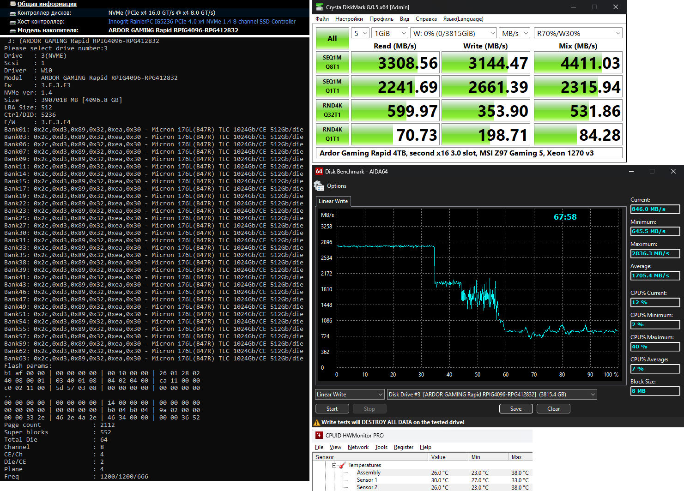Click the Max column header in HWMonitor
684x491 pixels.
(x=520, y=457)
